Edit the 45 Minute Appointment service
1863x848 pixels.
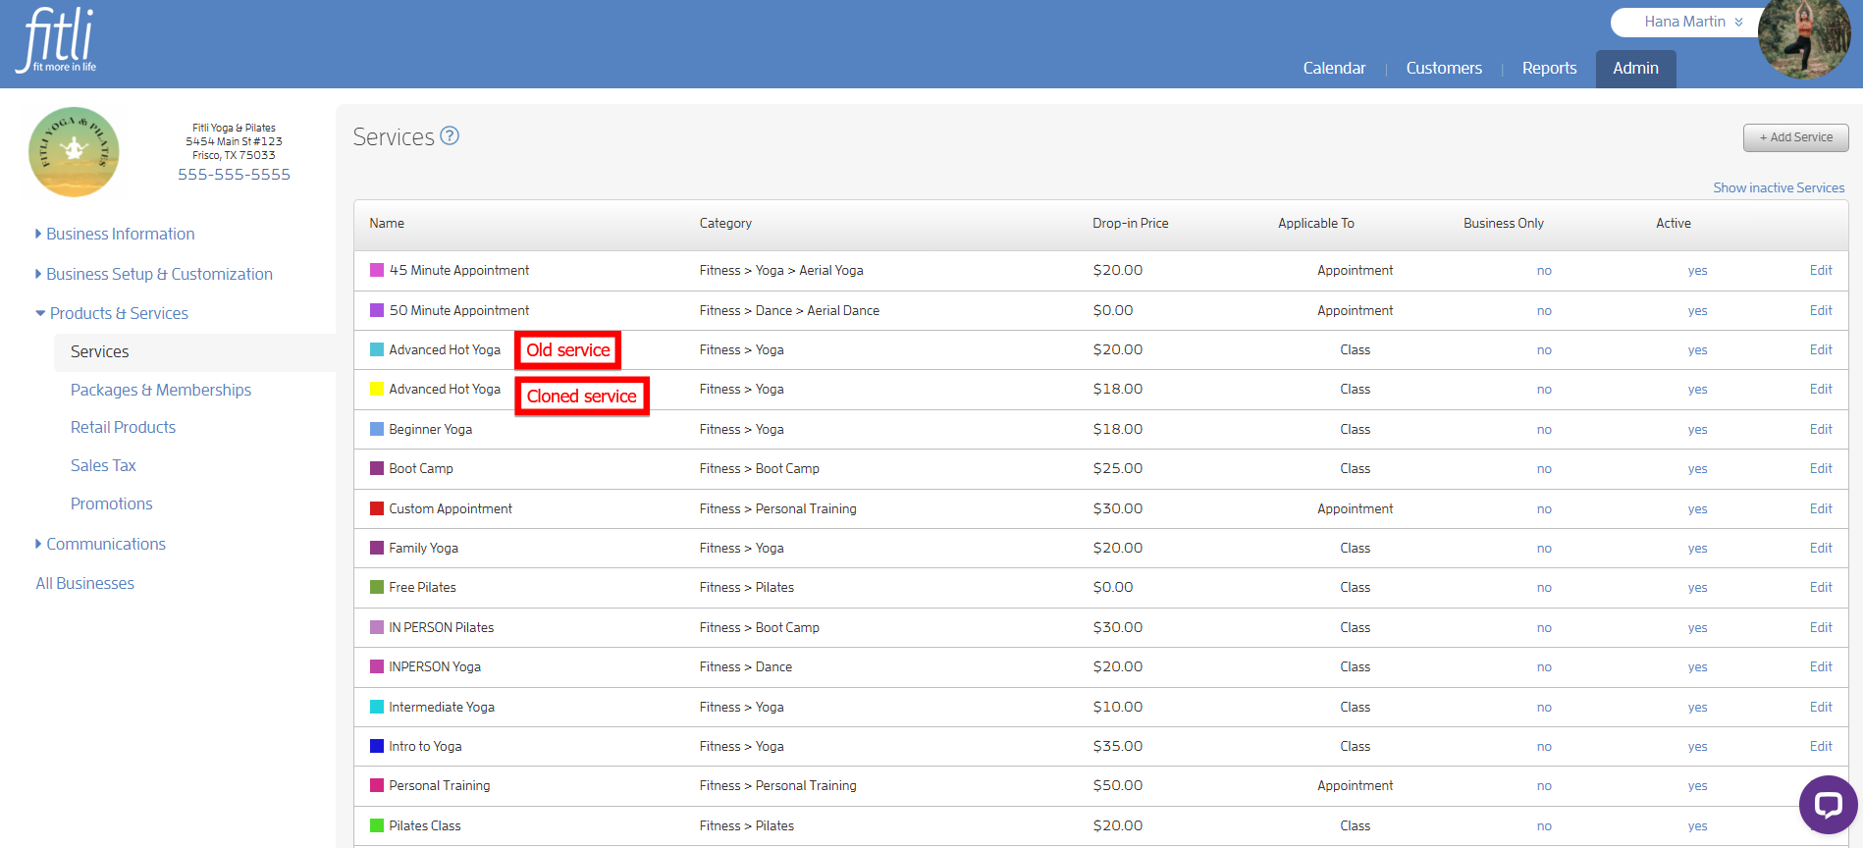click(1821, 270)
